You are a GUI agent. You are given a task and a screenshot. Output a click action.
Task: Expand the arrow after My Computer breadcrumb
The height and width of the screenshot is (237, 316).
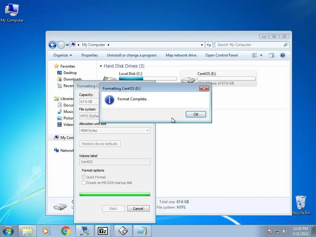(108, 45)
